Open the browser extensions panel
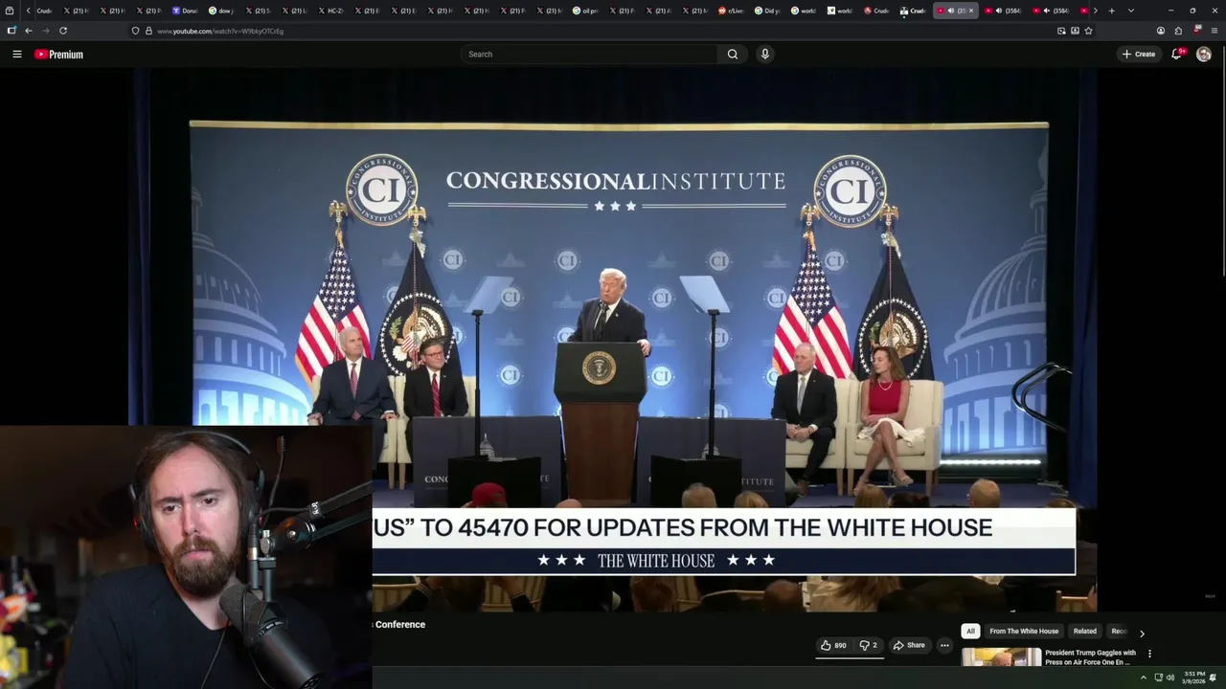Image resolution: width=1226 pixels, height=689 pixels. [1178, 31]
